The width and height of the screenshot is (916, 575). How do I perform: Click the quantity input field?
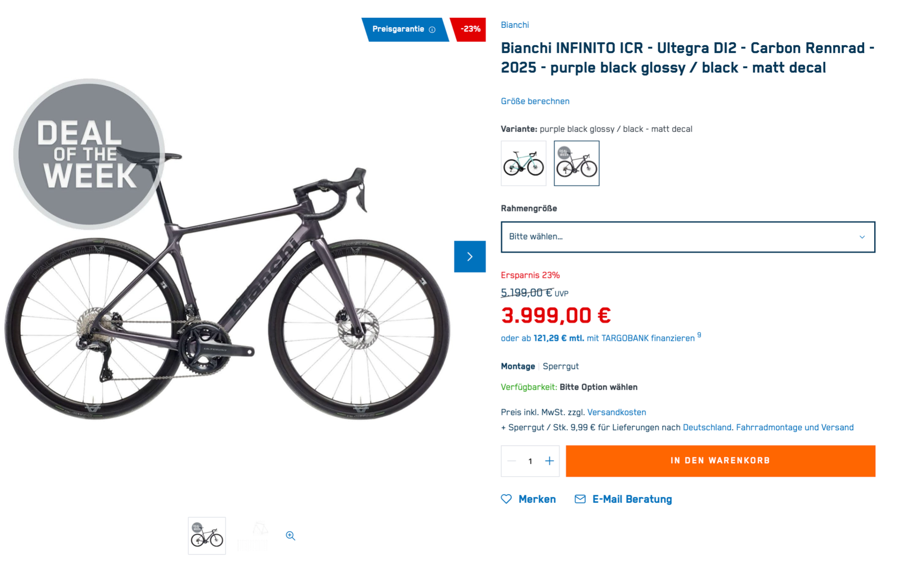tap(530, 461)
